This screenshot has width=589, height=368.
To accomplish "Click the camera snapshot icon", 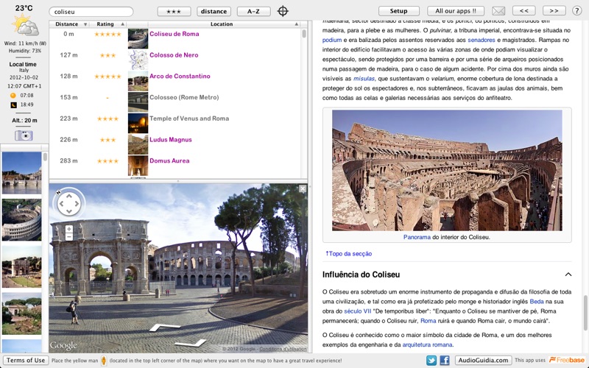I will [x=24, y=135].
